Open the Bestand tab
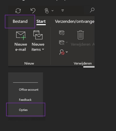The height and width of the screenshot is (131, 116). pyautogui.click(x=20, y=21)
